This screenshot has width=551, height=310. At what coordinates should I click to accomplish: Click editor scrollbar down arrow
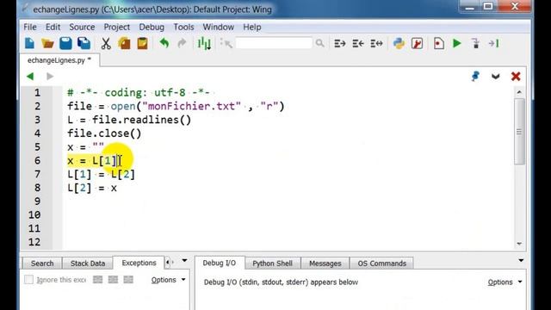click(x=519, y=244)
